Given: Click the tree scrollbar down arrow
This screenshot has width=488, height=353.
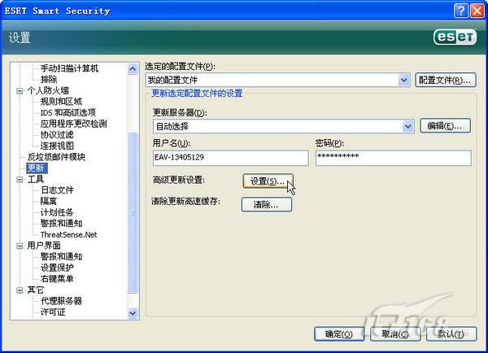Looking at the screenshot, I should [133, 312].
